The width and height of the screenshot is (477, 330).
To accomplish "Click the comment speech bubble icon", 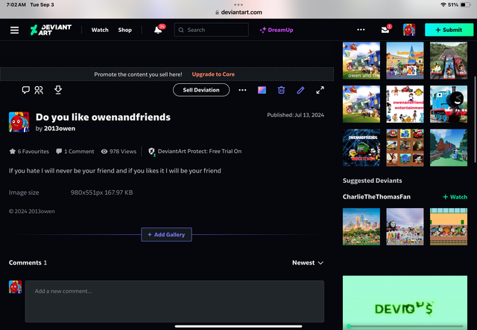I will (x=25, y=90).
